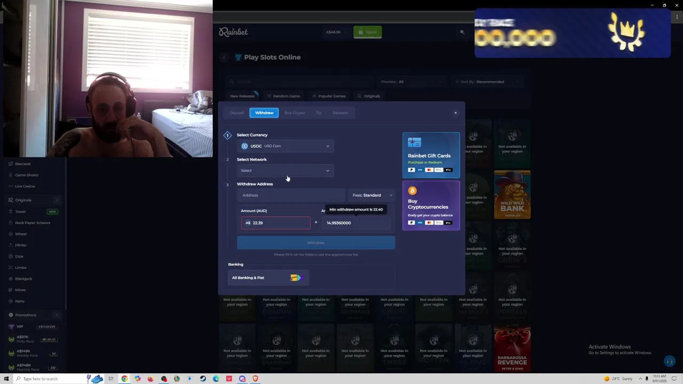The image size is (683, 384).
Task: Open the Tower game in sidebar
Action: coord(20,211)
